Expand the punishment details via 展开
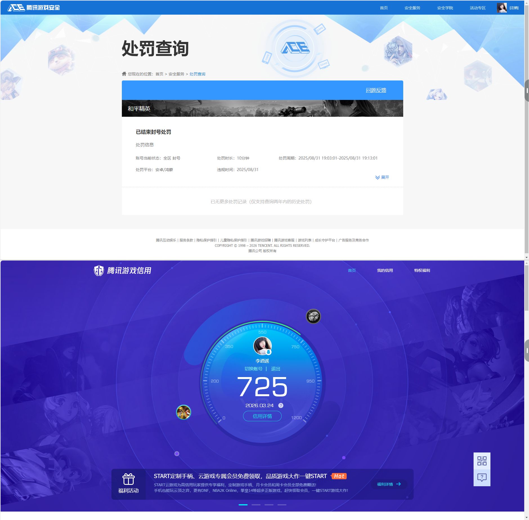This screenshot has height=520, width=529. tap(382, 177)
